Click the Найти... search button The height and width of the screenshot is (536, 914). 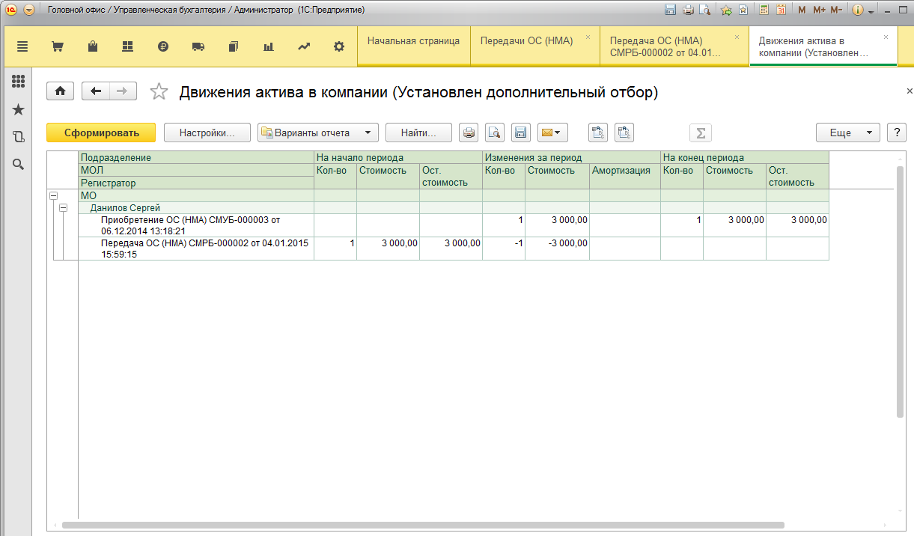point(418,133)
